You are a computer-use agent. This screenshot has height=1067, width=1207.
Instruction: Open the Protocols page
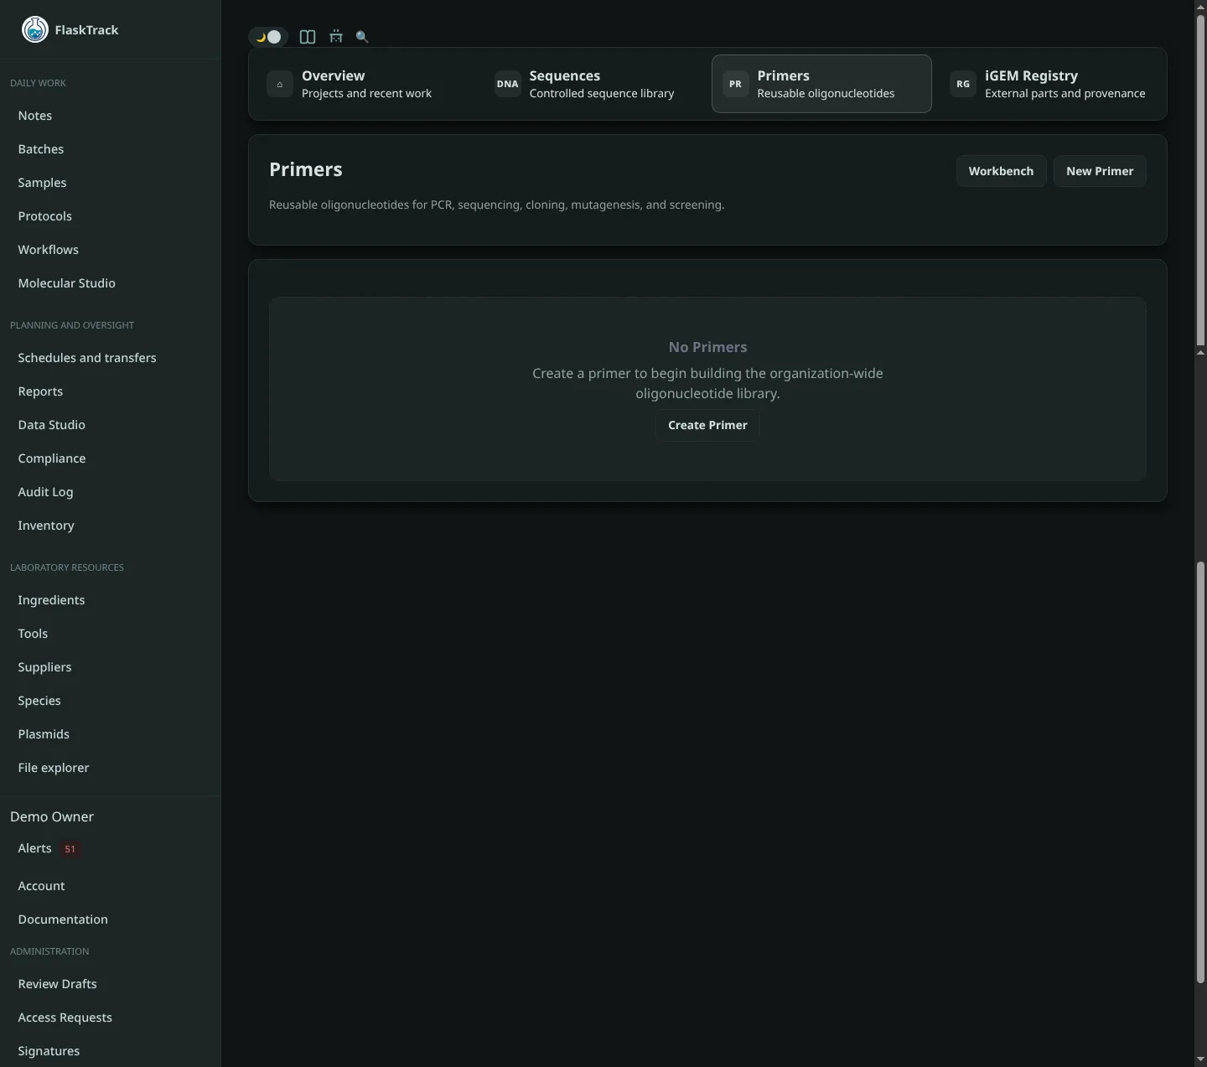[111, 216]
